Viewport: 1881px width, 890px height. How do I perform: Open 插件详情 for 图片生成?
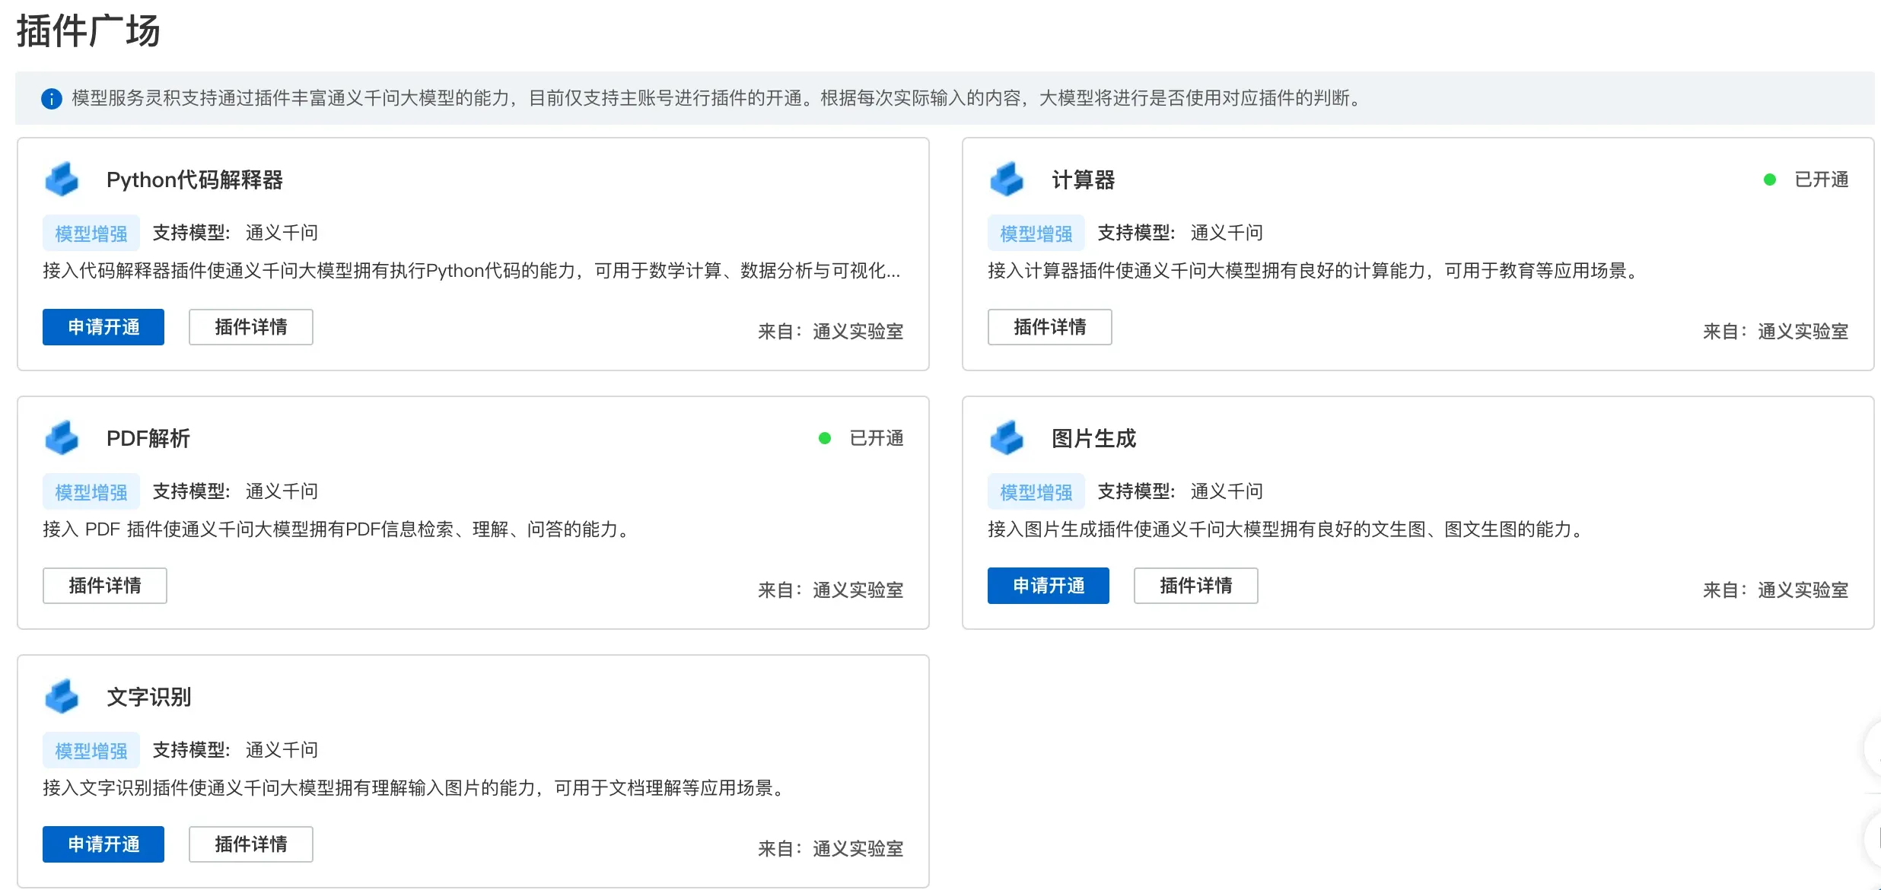click(x=1195, y=586)
